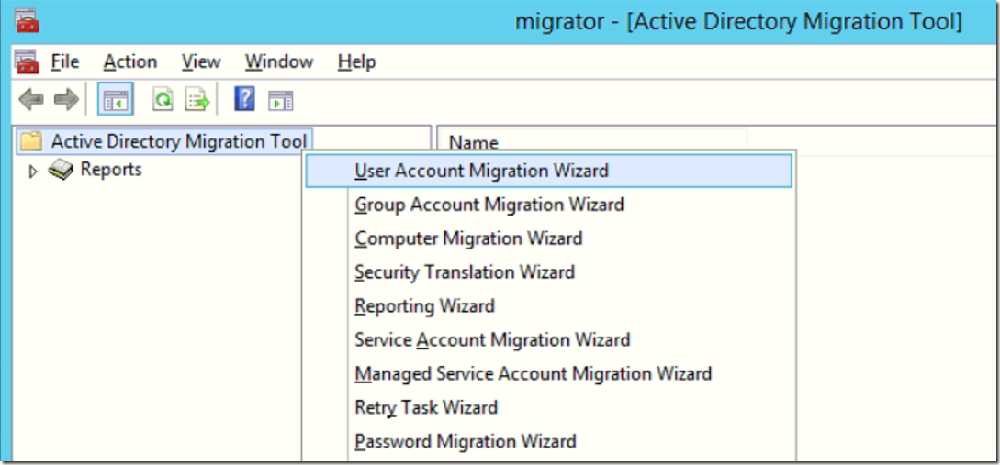1000x465 pixels.
Task: Open the Window menu
Action: 279,61
